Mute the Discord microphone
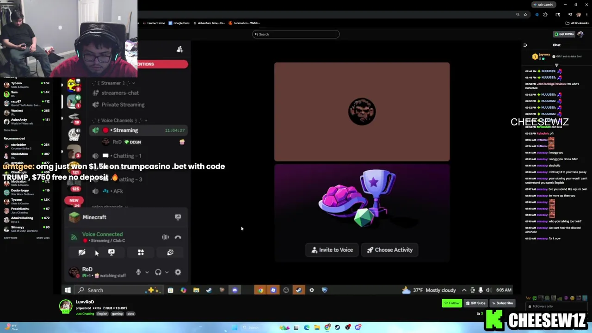592x333 pixels. click(x=138, y=272)
